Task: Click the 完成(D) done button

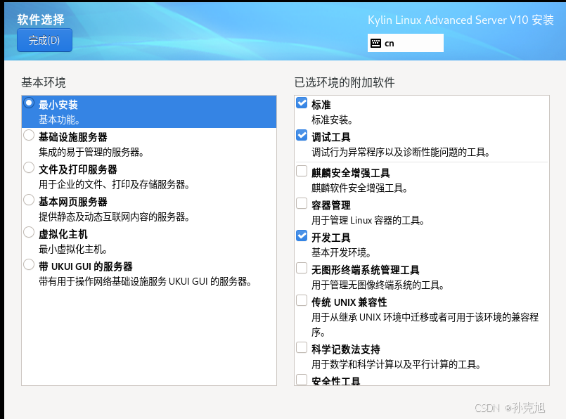Action: [44, 40]
